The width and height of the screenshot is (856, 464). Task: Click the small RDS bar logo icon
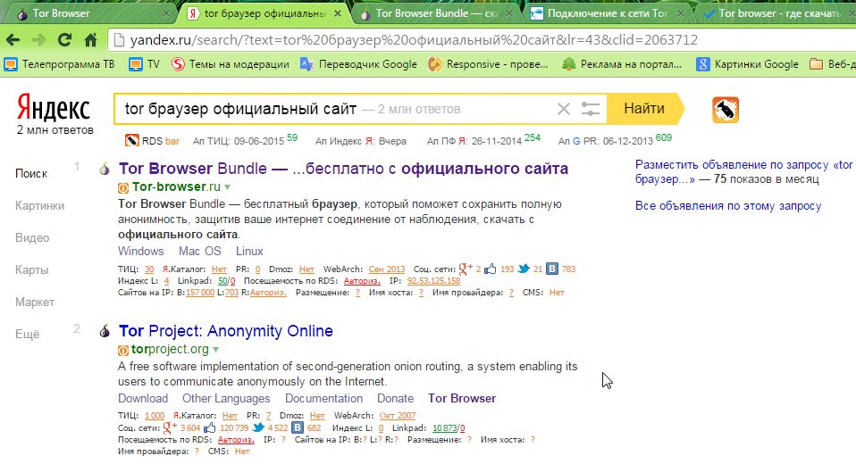pos(131,141)
